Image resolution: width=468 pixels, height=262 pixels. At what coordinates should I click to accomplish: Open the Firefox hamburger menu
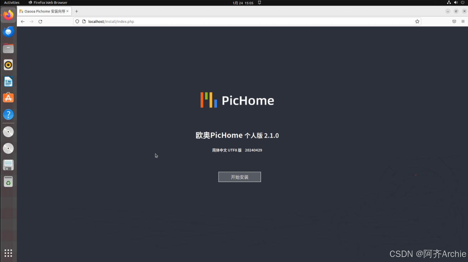(463, 21)
